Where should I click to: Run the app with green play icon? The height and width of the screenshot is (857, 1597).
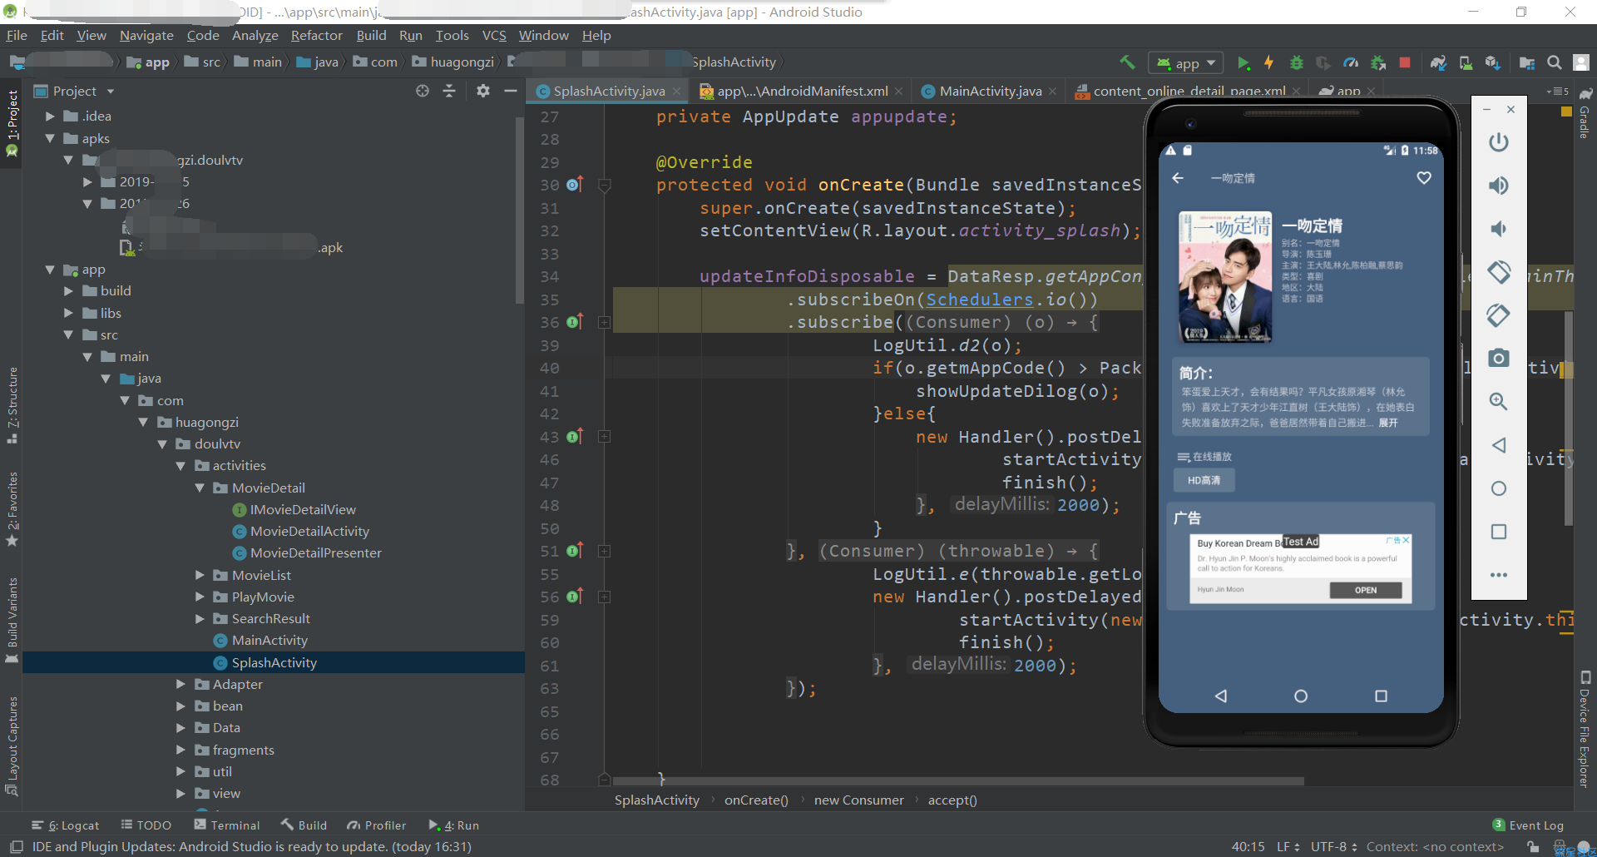tap(1243, 62)
